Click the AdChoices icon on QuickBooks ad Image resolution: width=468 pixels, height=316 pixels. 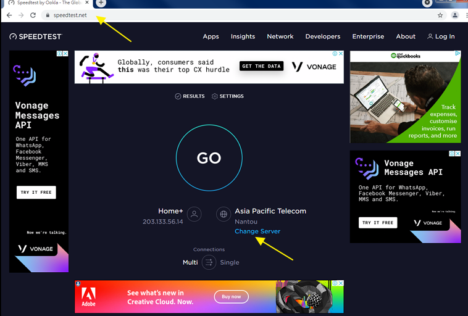[x=458, y=53]
